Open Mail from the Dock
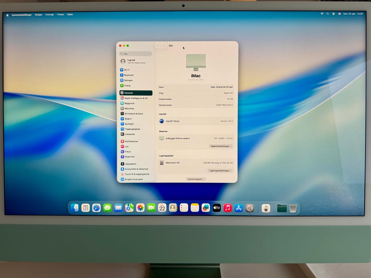 click(118, 208)
